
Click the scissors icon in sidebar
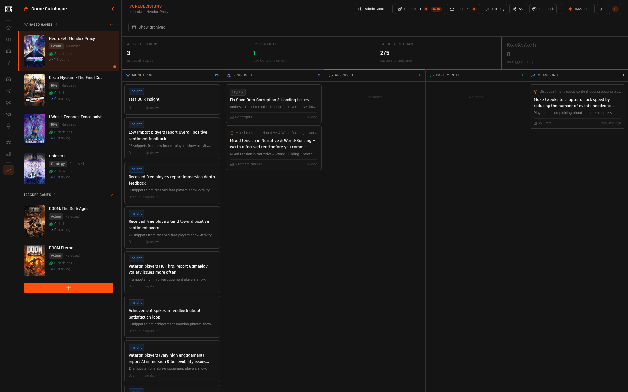(9, 103)
